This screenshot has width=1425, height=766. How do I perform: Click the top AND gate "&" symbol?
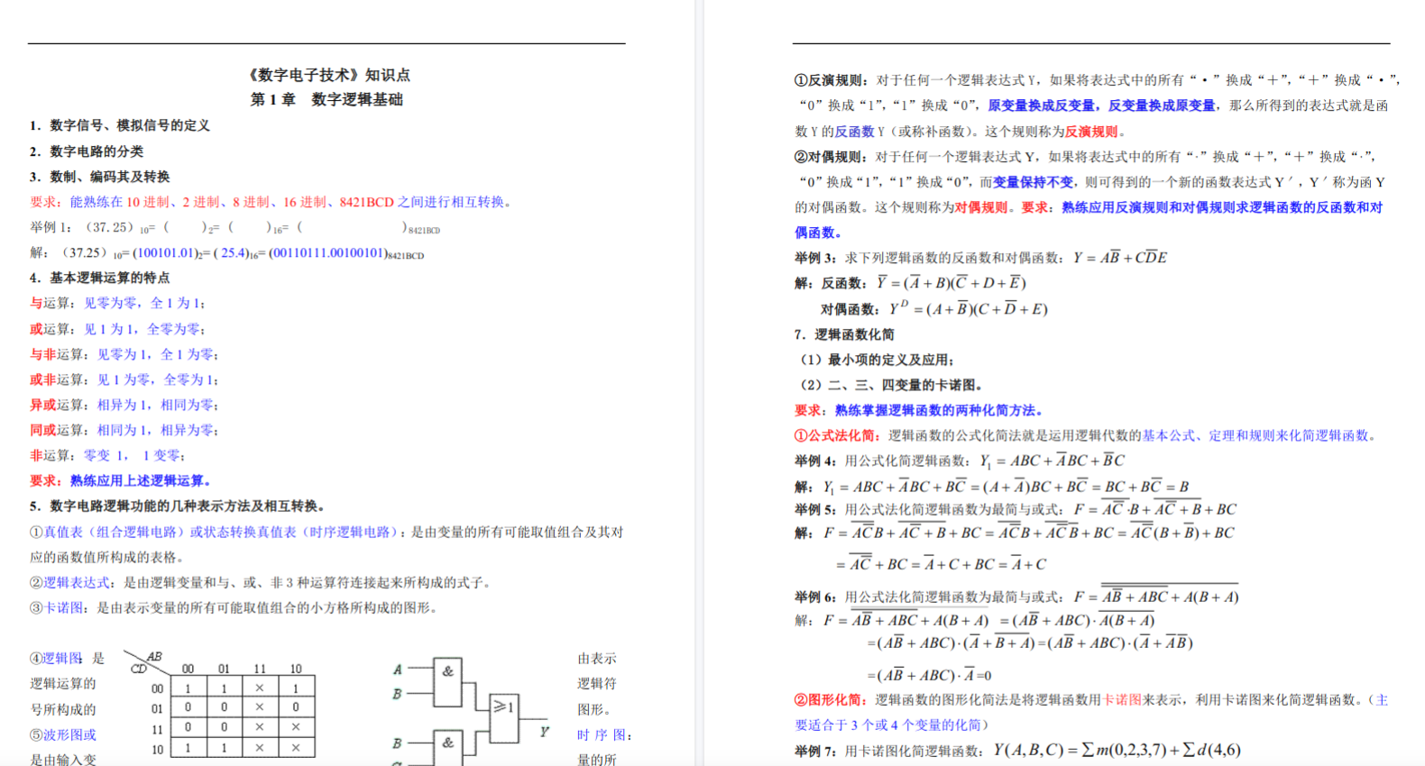click(447, 671)
